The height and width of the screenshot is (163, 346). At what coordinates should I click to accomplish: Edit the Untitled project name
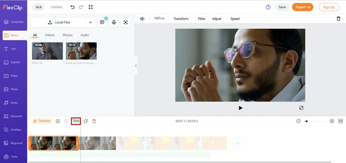click(x=57, y=7)
